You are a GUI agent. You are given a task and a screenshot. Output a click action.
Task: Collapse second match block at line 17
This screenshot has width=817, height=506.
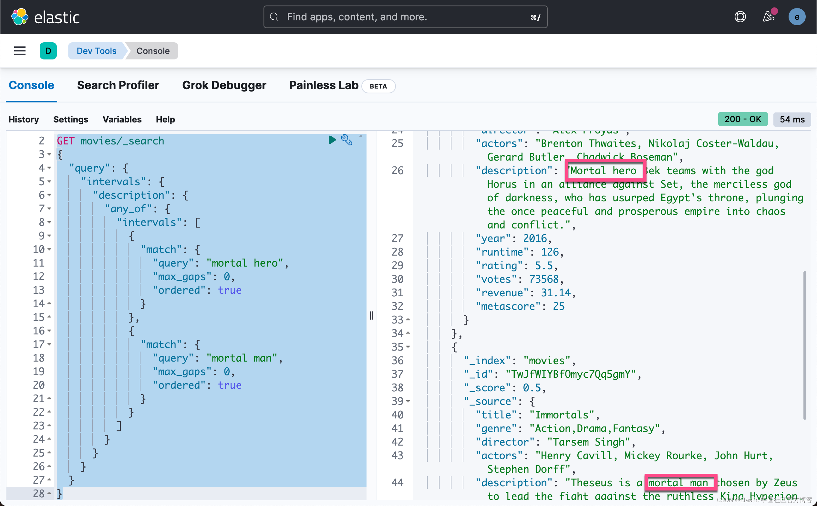click(x=49, y=344)
